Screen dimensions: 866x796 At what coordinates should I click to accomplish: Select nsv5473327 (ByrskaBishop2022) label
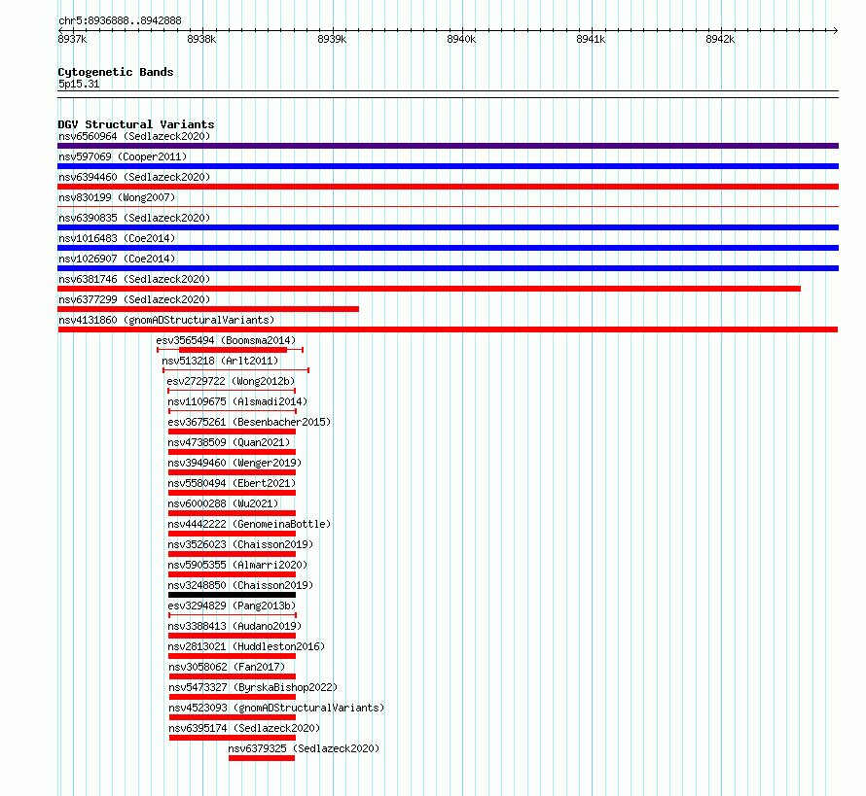click(253, 687)
